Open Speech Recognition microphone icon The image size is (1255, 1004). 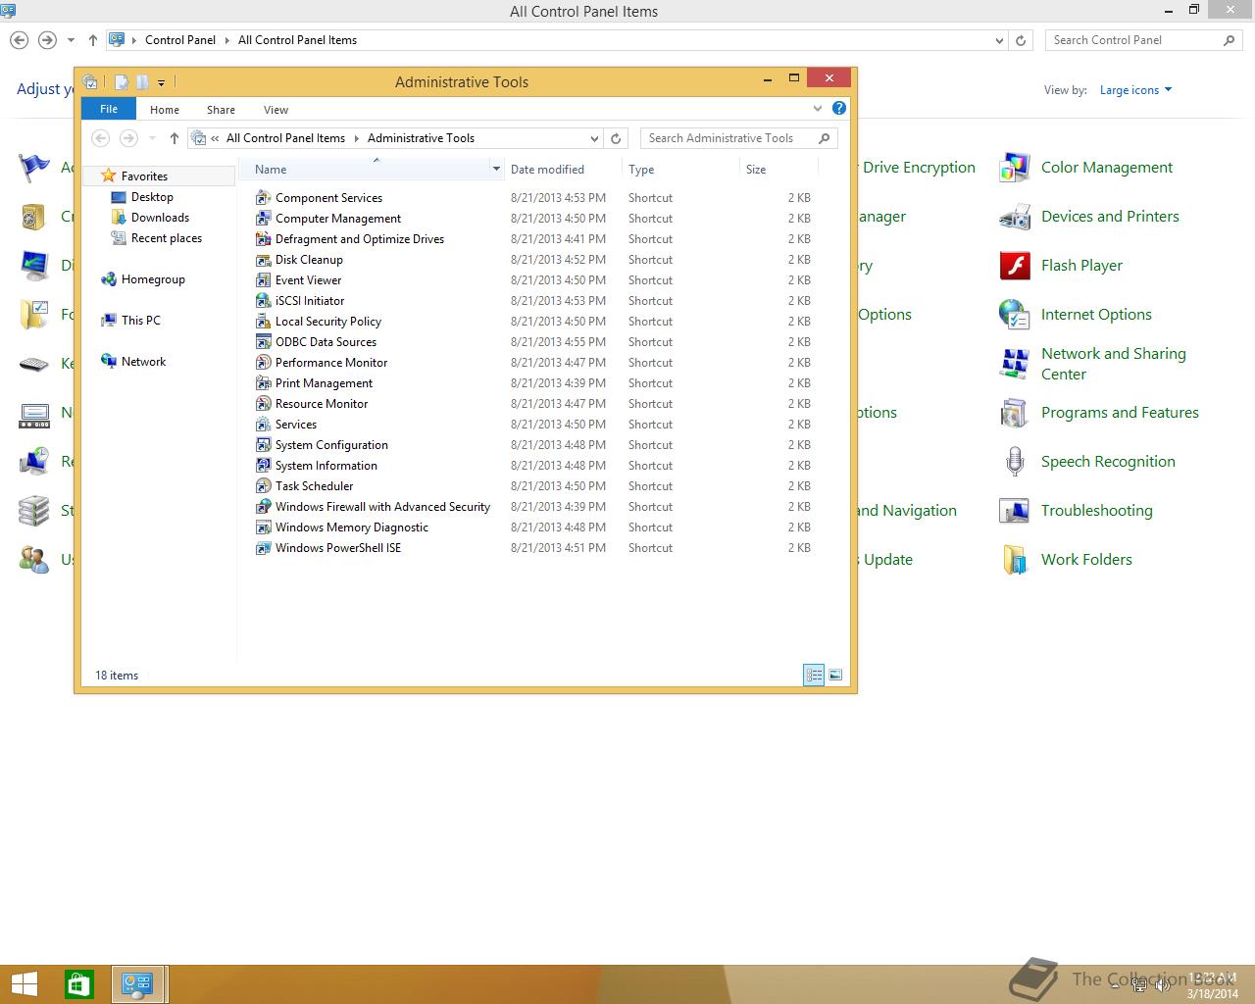1015,462
